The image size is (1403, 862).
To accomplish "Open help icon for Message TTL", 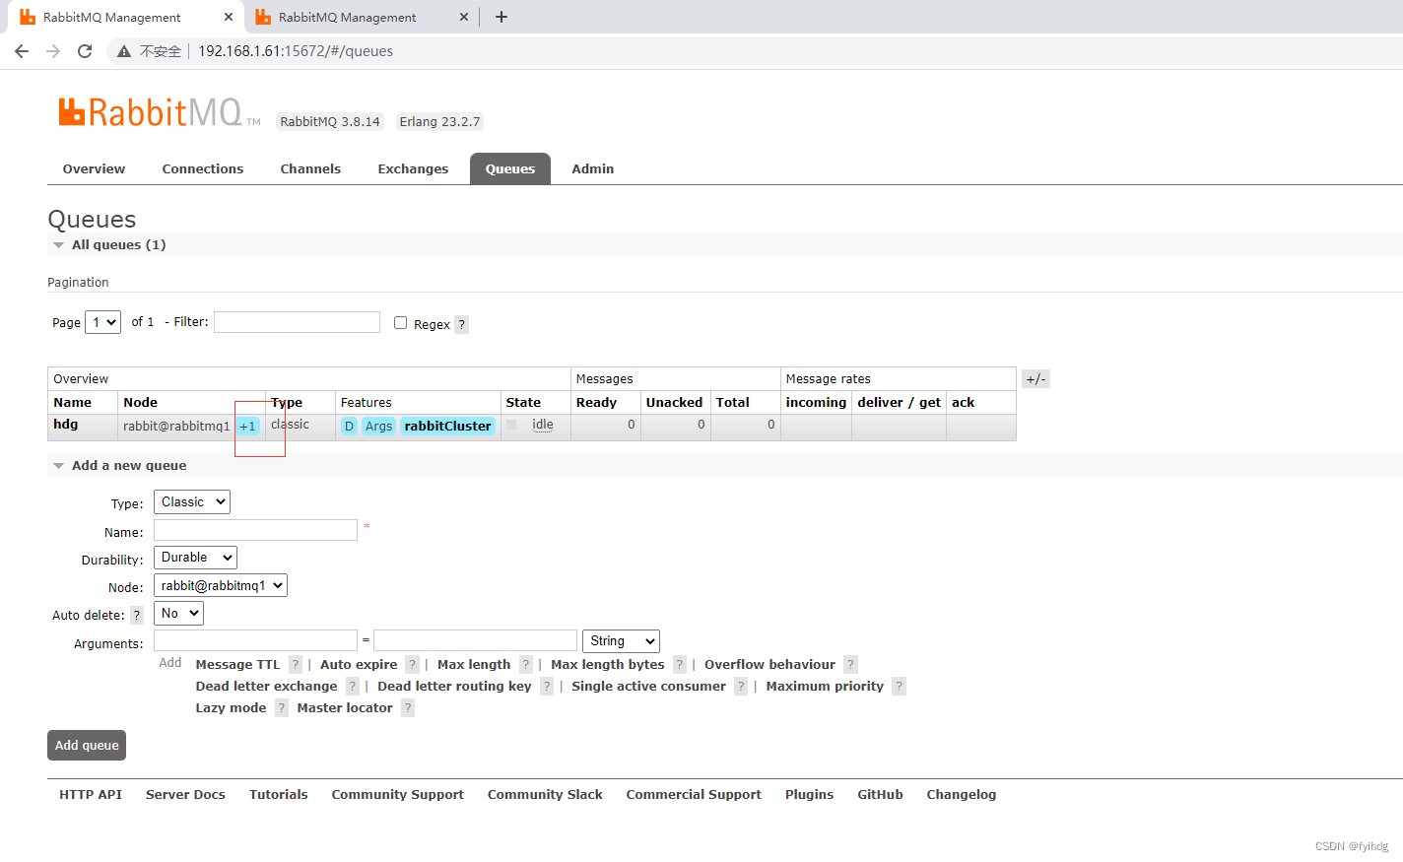I will [x=295, y=665].
